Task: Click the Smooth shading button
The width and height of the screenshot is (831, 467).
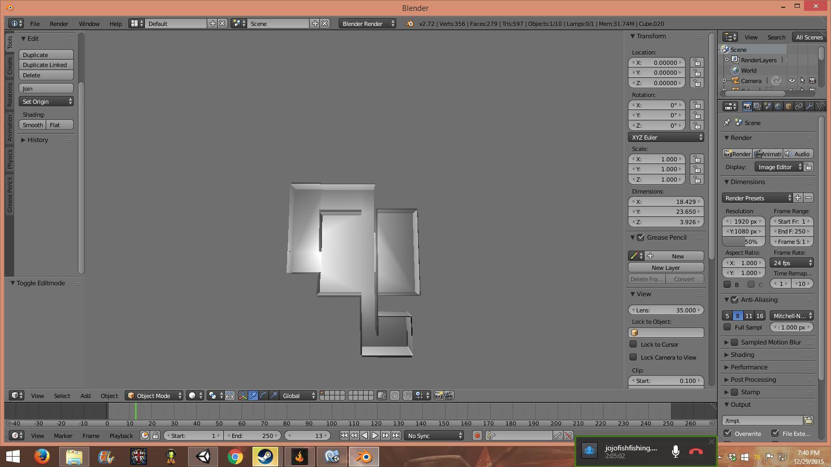Action: pos(33,125)
